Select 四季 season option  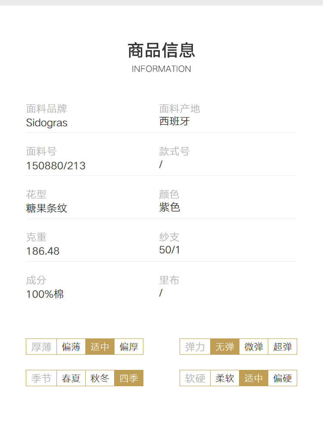[129, 378]
